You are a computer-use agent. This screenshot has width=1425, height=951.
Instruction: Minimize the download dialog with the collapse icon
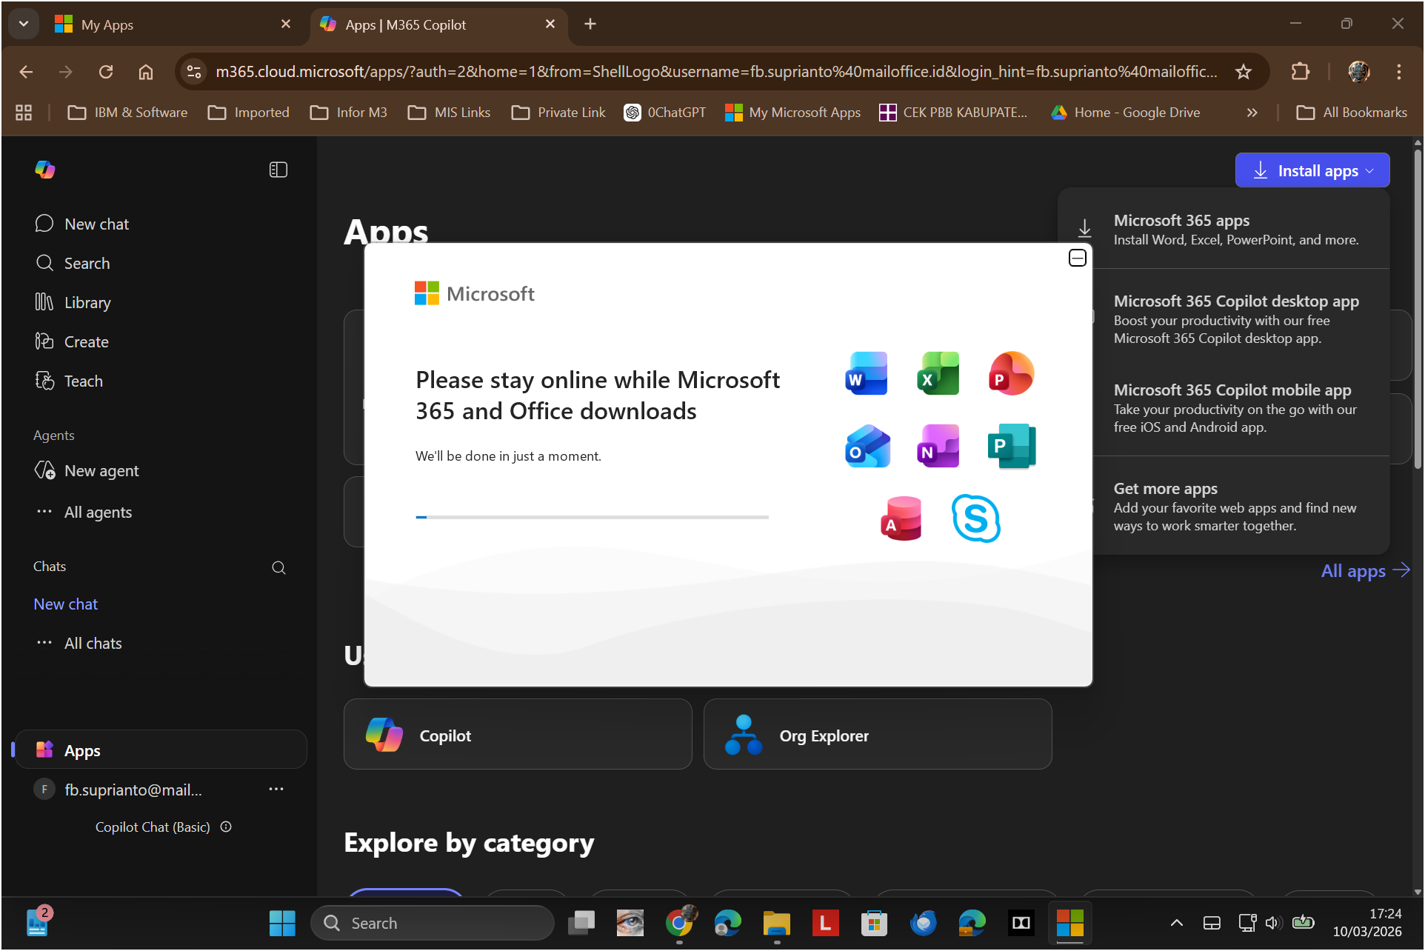coord(1077,258)
